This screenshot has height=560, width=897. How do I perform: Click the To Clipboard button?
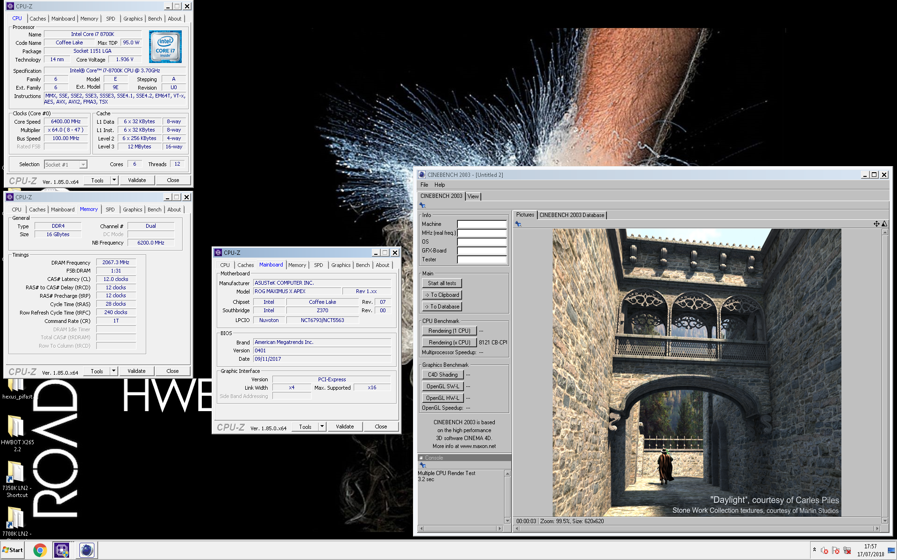tap(442, 295)
